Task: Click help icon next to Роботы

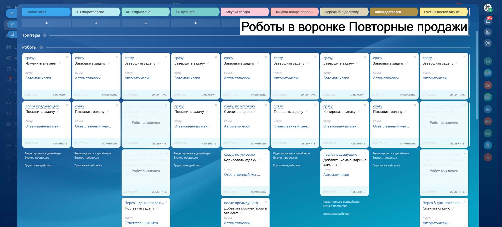Action: coord(41,47)
